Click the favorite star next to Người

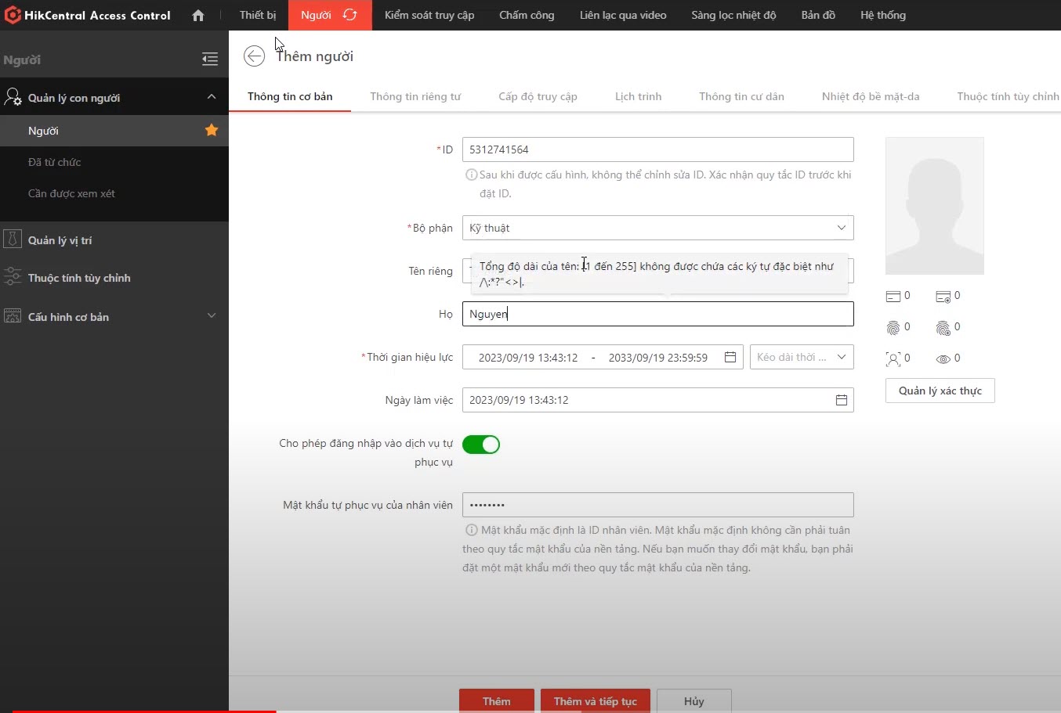[212, 131]
